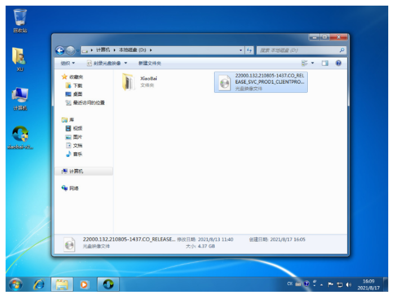Click the Windows Explorer taskbar button

click(x=62, y=284)
